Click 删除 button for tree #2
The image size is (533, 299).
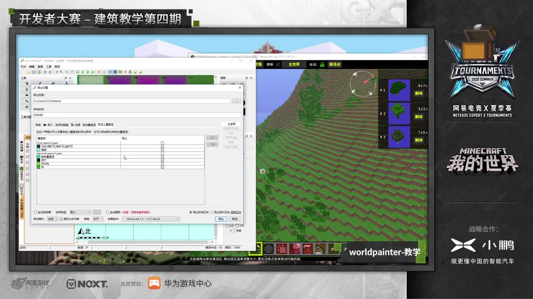418,117
